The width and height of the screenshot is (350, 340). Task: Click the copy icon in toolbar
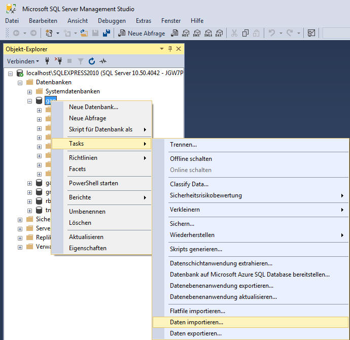pos(246,33)
